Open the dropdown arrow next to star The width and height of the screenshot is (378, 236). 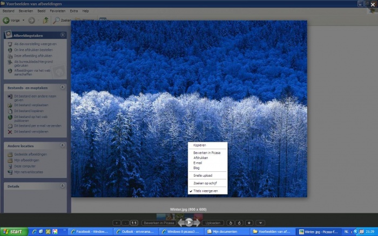click(261, 223)
